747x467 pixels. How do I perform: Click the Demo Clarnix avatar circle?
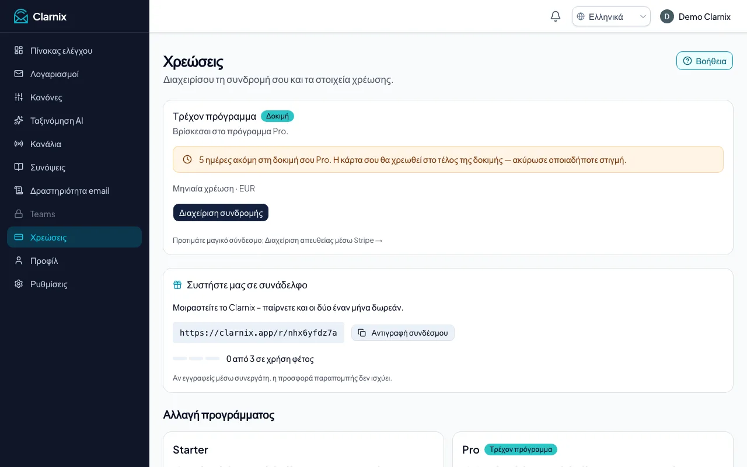tap(667, 16)
